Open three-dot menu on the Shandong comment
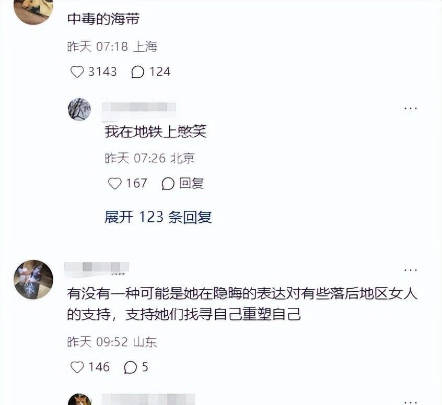This screenshot has width=442, height=405. 411,270
